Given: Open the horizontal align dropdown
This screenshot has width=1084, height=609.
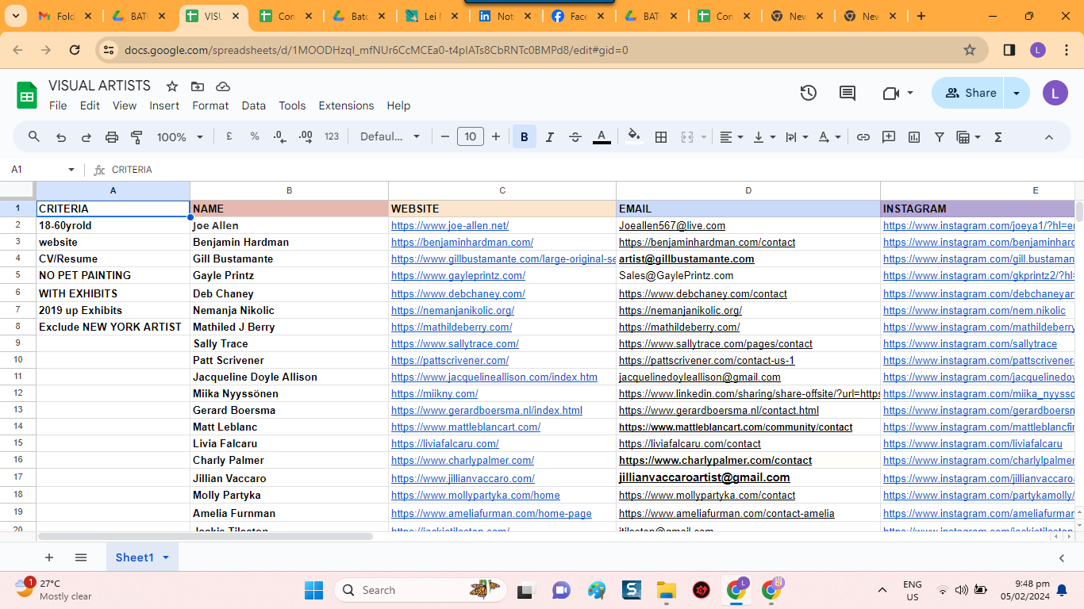Looking at the screenshot, I should pyautogui.click(x=731, y=136).
